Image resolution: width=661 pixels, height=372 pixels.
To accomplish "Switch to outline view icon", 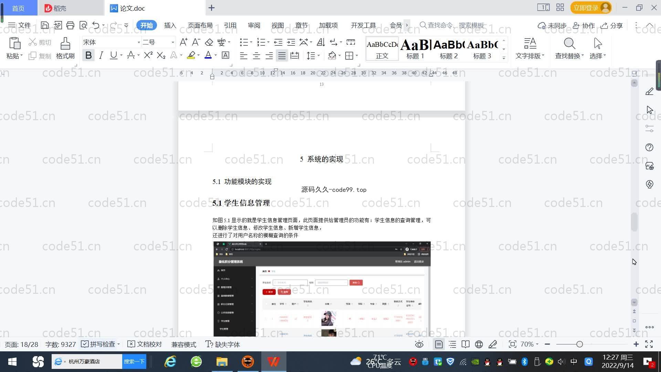I will click(x=452, y=344).
